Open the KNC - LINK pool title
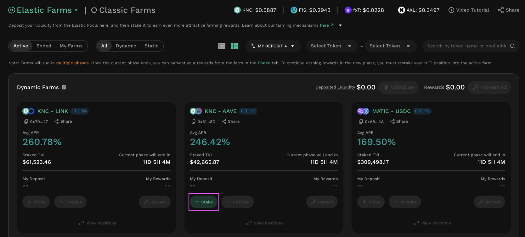The height and width of the screenshot is (237, 525). click(53, 111)
